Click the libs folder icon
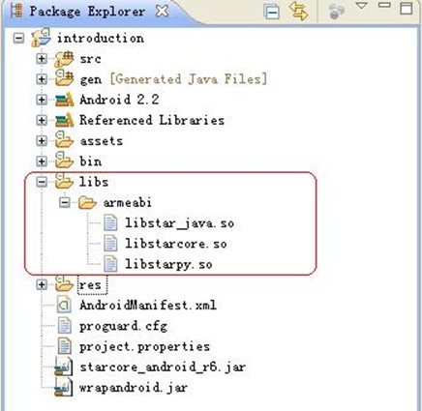The image size is (422, 411). [64, 181]
